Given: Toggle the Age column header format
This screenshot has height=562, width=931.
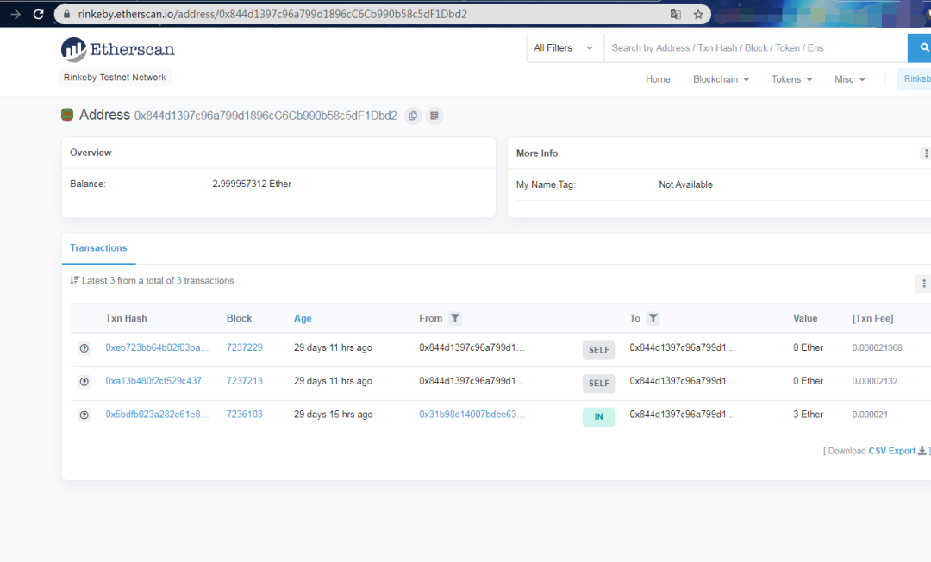Looking at the screenshot, I should (x=303, y=319).
